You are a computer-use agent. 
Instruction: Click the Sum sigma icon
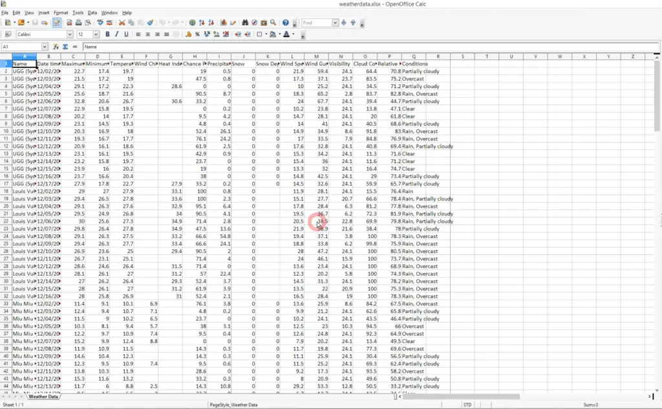click(x=66, y=47)
